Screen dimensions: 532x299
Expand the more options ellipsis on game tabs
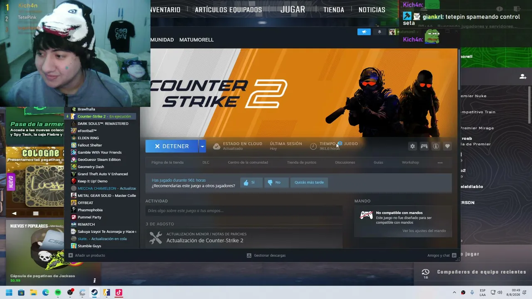[440, 162]
